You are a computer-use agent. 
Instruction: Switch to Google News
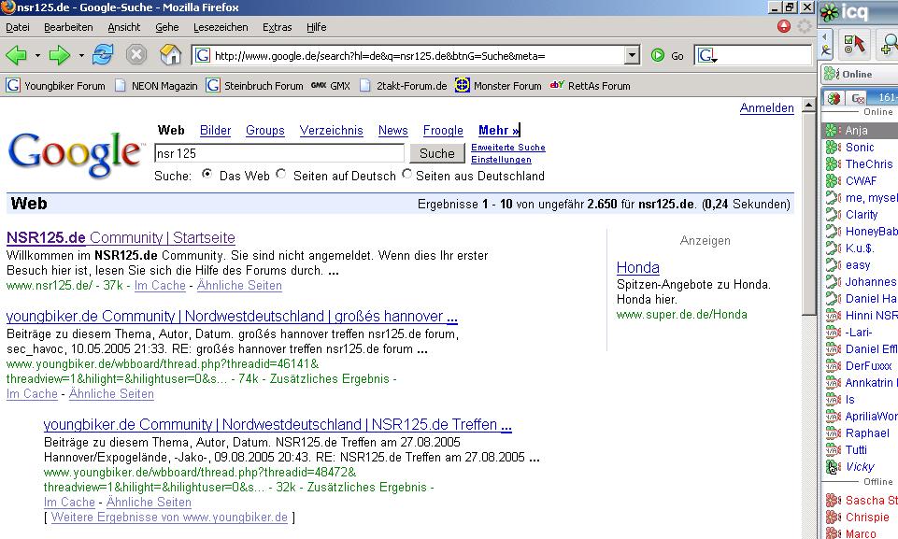pyautogui.click(x=392, y=131)
